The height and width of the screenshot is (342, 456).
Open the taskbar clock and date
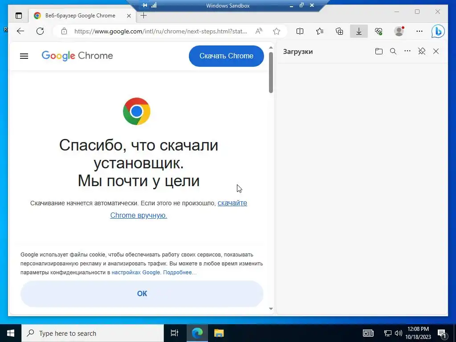(x=418, y=333)
